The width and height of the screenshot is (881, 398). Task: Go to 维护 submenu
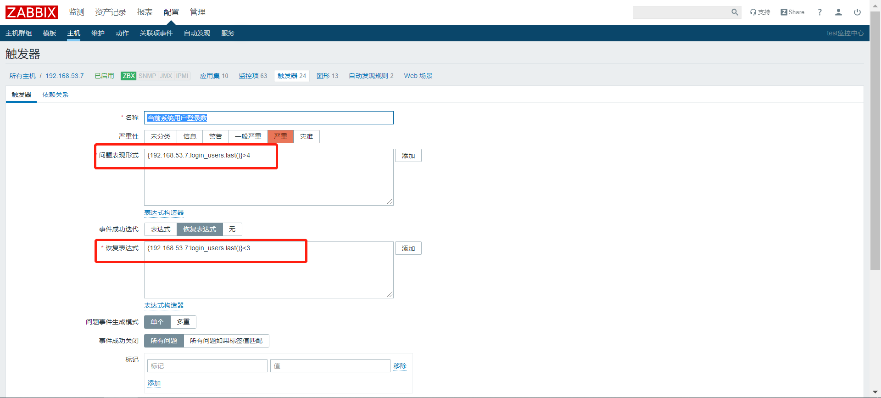[x=98, y=33]
